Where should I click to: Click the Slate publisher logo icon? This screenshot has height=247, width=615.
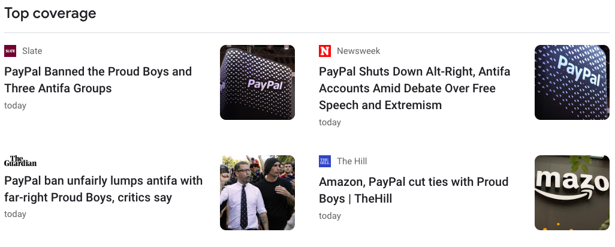point(10,51)
